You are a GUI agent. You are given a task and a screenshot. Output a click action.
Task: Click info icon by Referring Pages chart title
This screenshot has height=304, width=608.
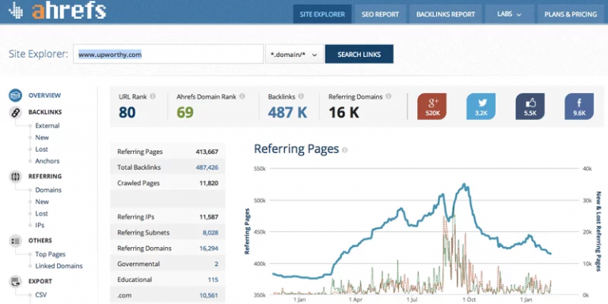[344, 150]
